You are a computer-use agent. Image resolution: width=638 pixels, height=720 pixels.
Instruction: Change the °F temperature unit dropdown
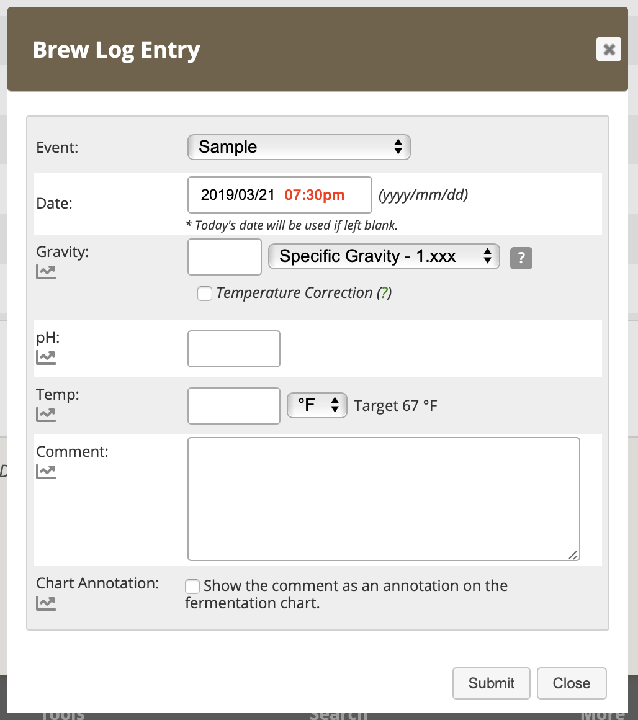(x=317, y=405)
